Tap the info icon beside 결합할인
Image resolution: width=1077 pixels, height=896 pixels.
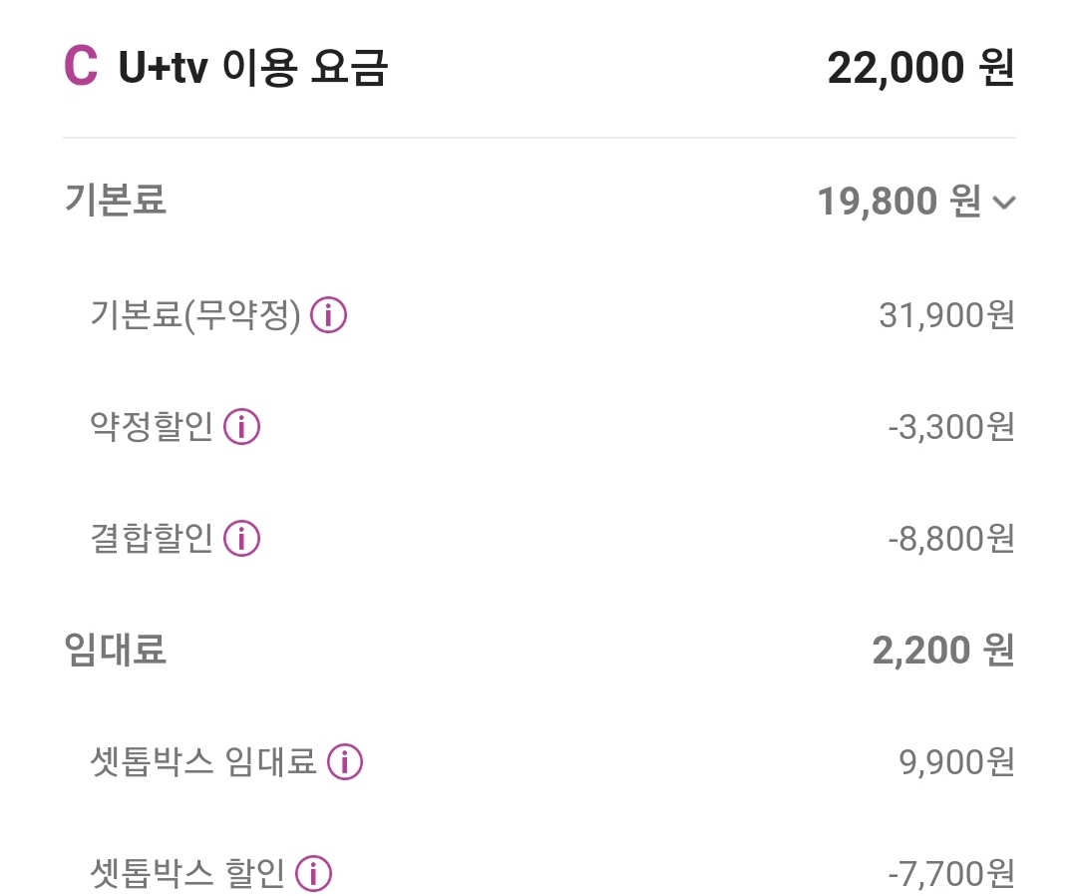coord(241,539)
